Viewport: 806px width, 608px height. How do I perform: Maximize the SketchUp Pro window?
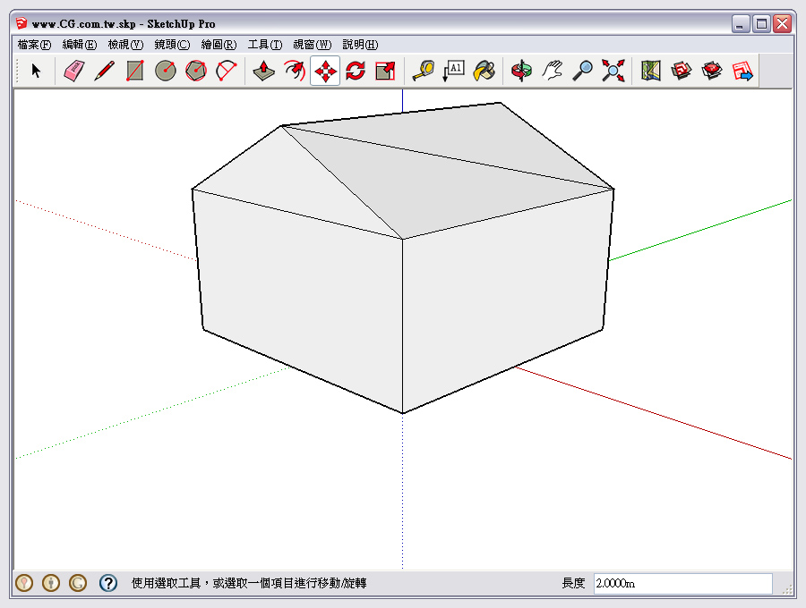click(x=761, y=23)
